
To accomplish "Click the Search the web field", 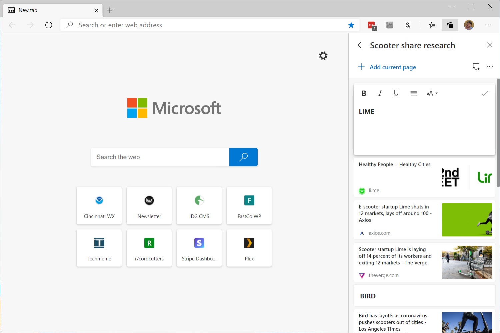I will (x=160, y=157).
